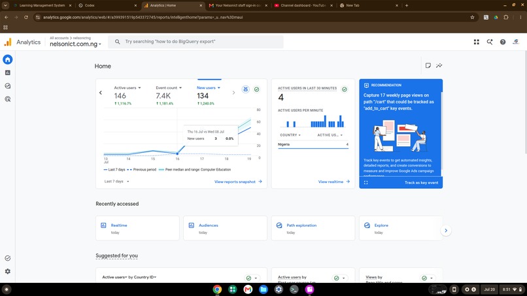This screenshot has height=296, width=527.
Task: Open Explore icon in left sidebar
Action: [x=8, y=86]
